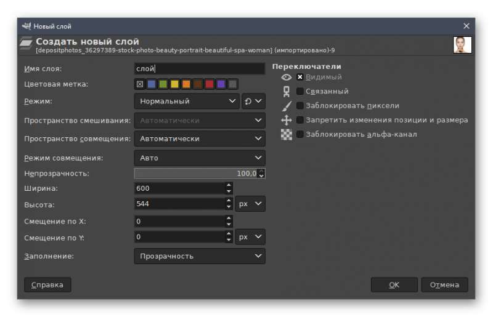Confirm with the OK button
This screenshot has width=493, height=317.
(x=394, y=284)
